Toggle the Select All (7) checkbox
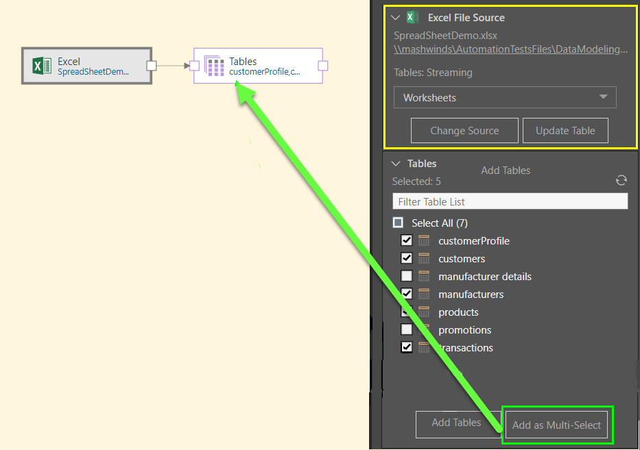Viewport: 640px width, 450px height. (x=398, y=223)
